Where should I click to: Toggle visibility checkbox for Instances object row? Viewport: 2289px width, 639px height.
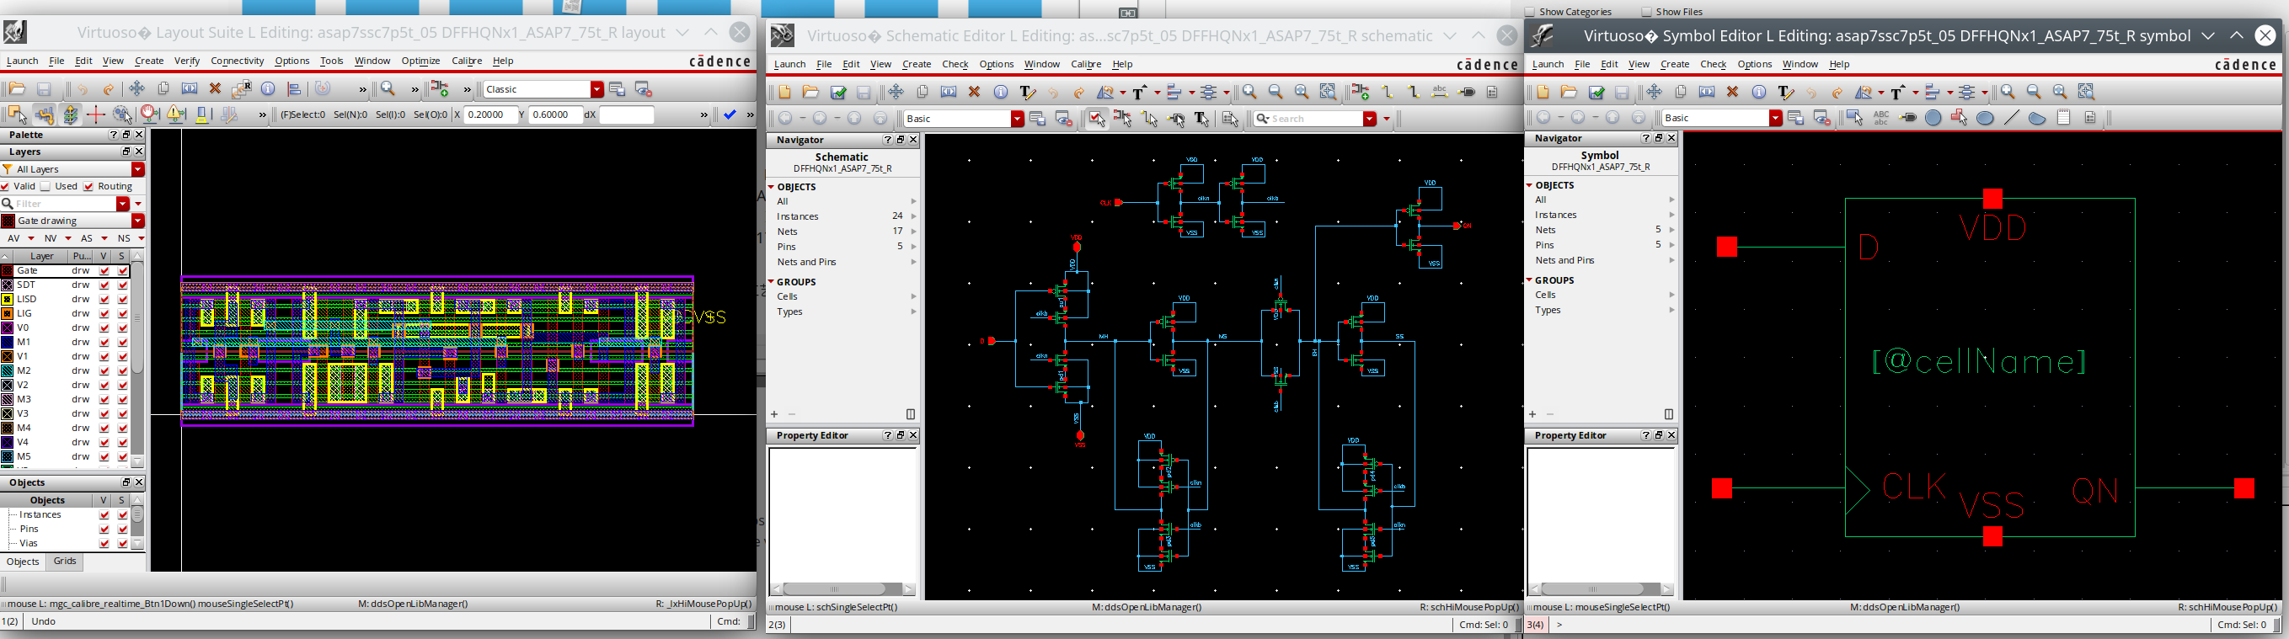(104, 514)
